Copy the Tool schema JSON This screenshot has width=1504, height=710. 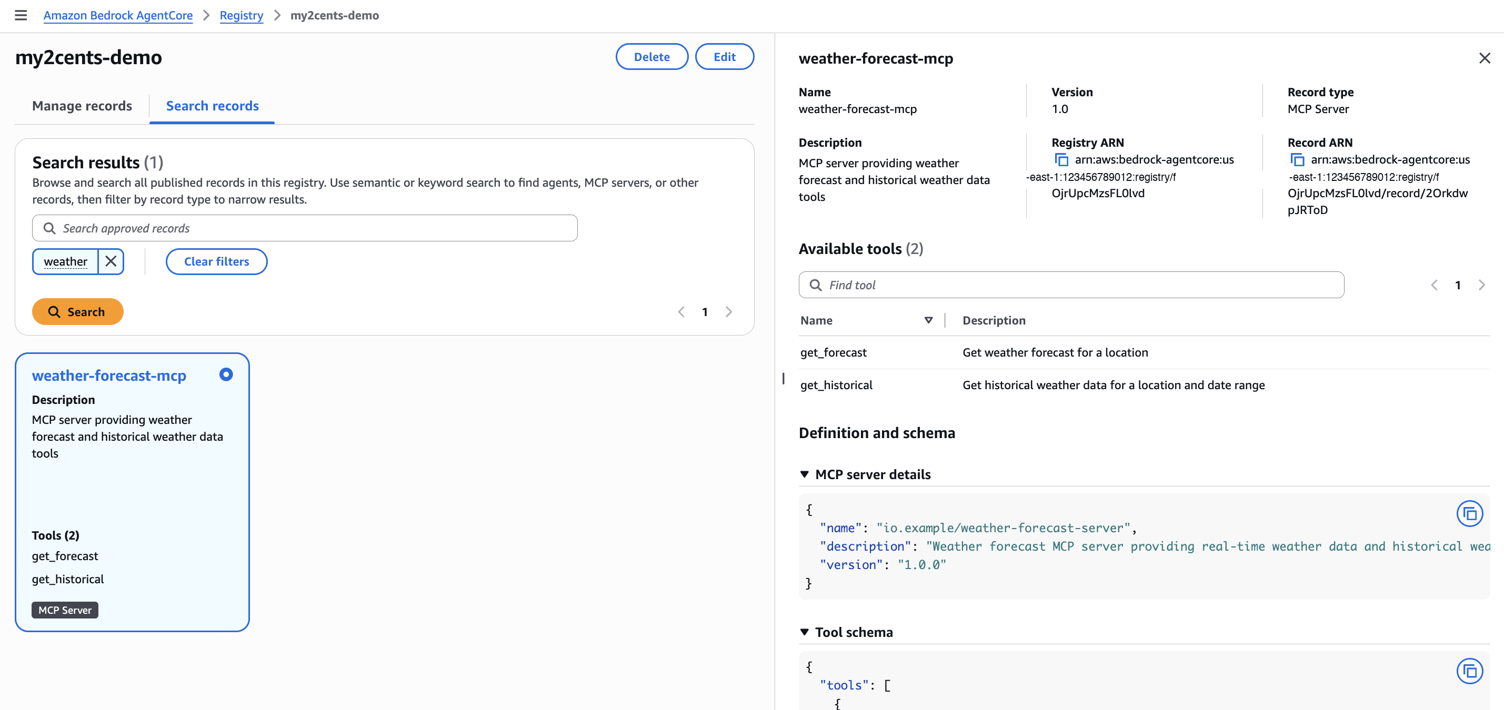[x=1469, y=671]
